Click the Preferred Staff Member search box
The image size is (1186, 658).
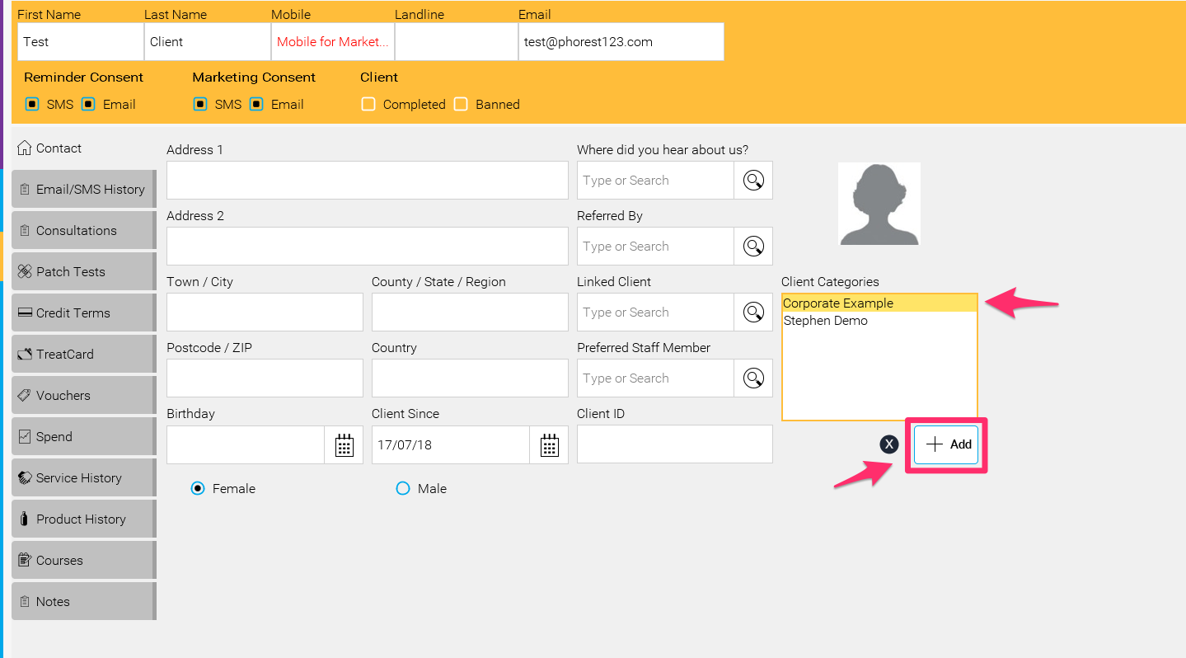656,378
